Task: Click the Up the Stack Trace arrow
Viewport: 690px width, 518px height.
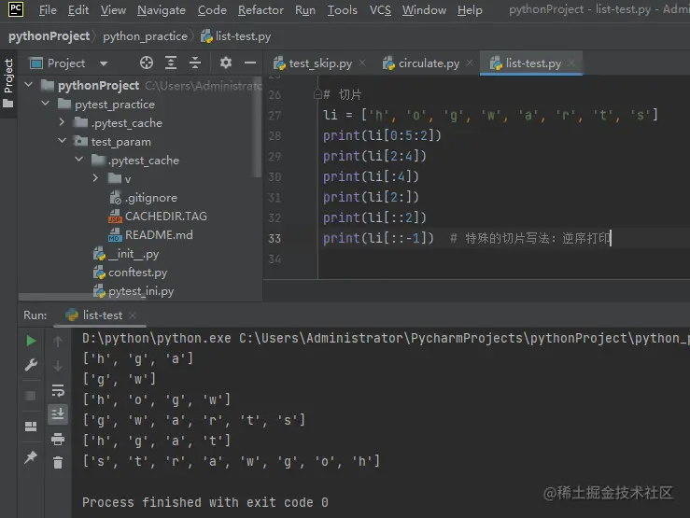Action: coord(58,341)
